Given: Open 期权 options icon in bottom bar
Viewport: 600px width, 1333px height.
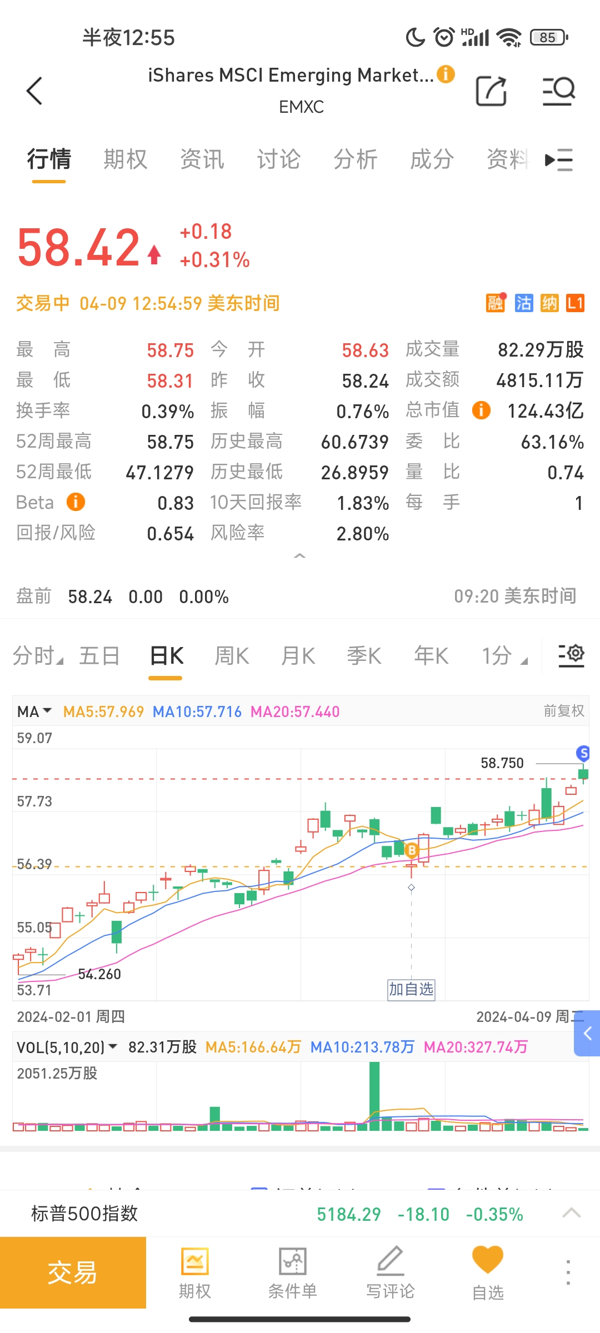Looking at the screenshot, I should (x=195, y=1273).
